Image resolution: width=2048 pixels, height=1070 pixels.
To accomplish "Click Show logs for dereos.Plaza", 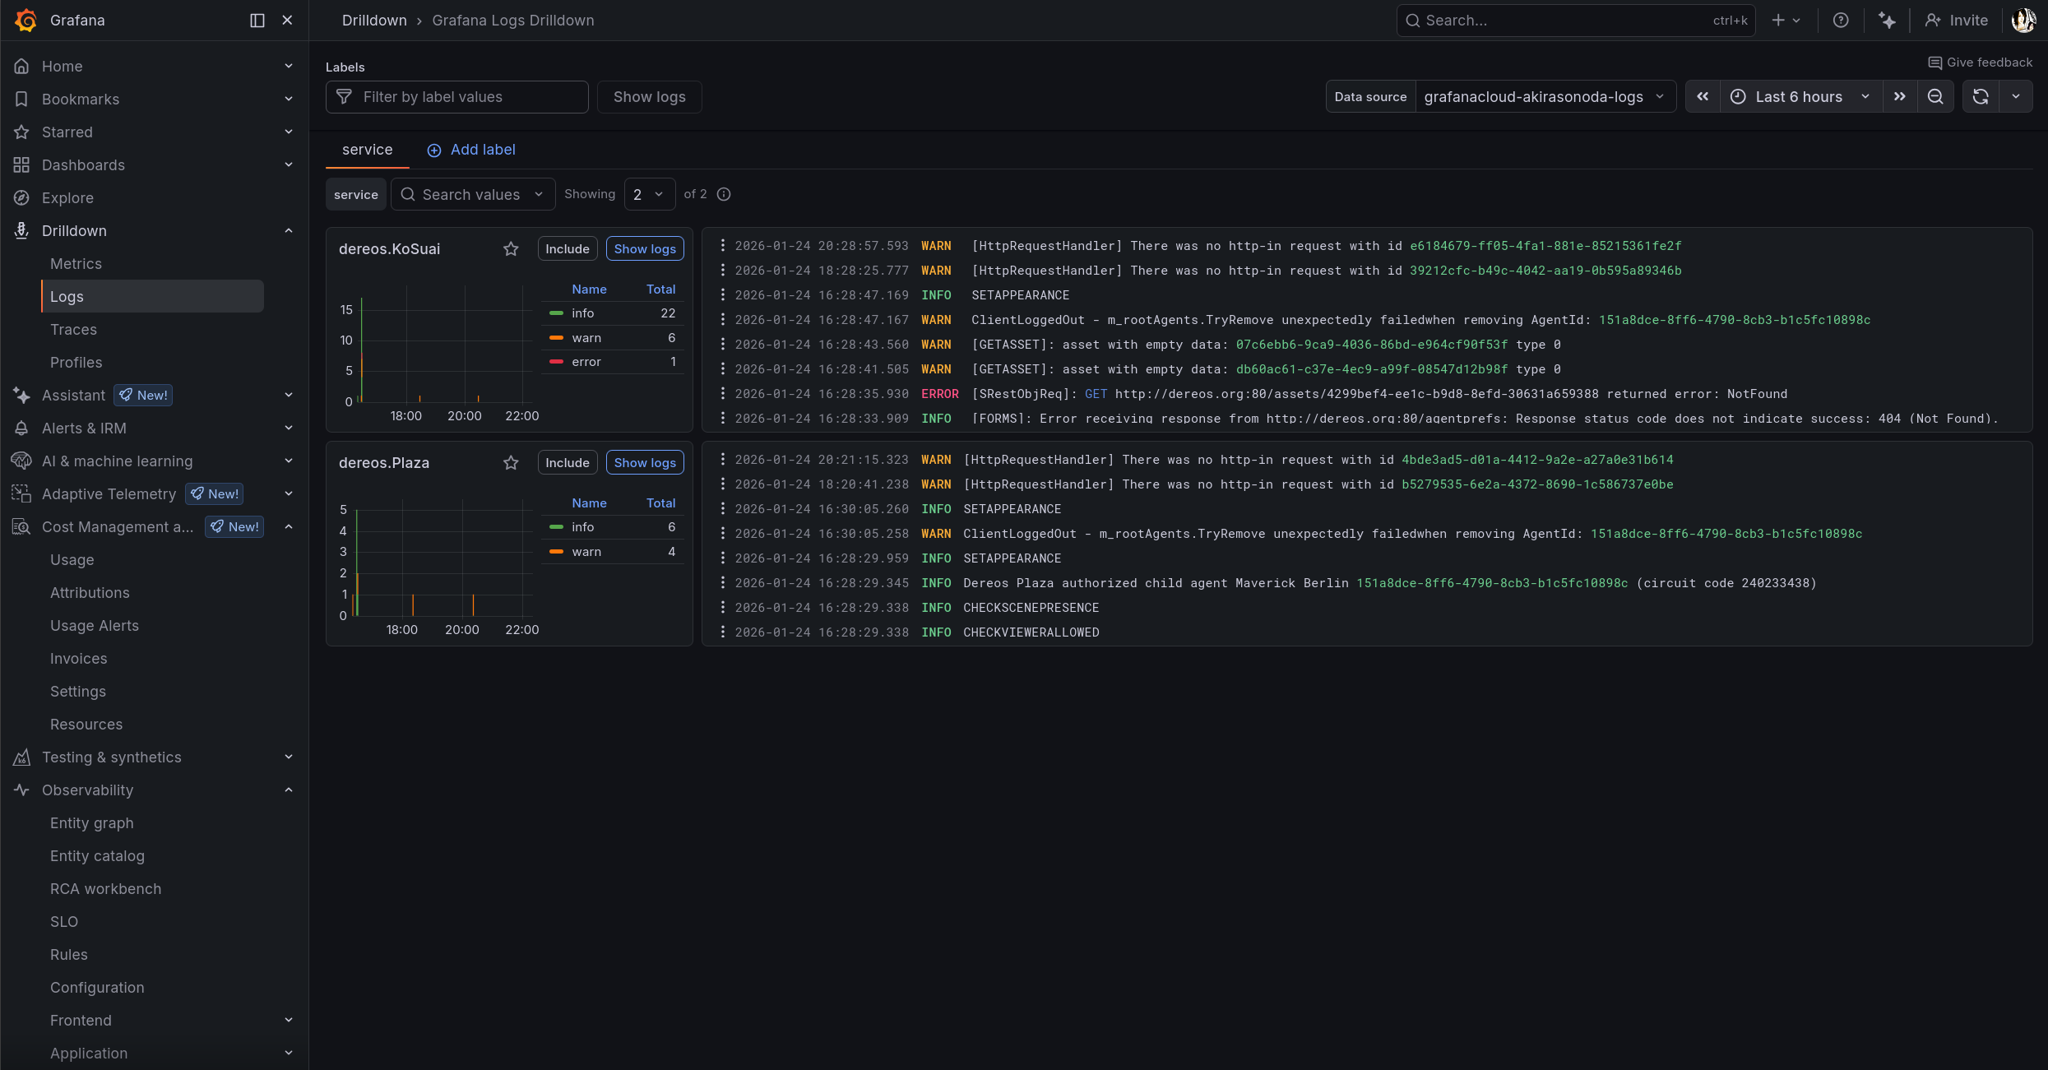I will (x=645, y=463).
